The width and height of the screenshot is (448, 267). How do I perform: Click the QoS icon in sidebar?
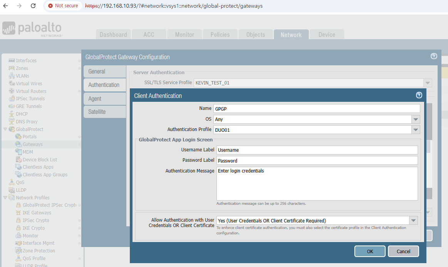pyautogui.click(x=12, y=182)
